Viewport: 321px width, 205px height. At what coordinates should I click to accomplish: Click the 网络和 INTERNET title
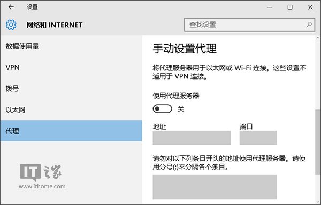(55, 25)
